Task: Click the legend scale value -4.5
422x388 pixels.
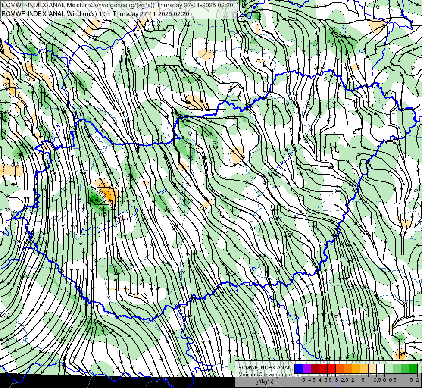Action: (x=312, y=380)
